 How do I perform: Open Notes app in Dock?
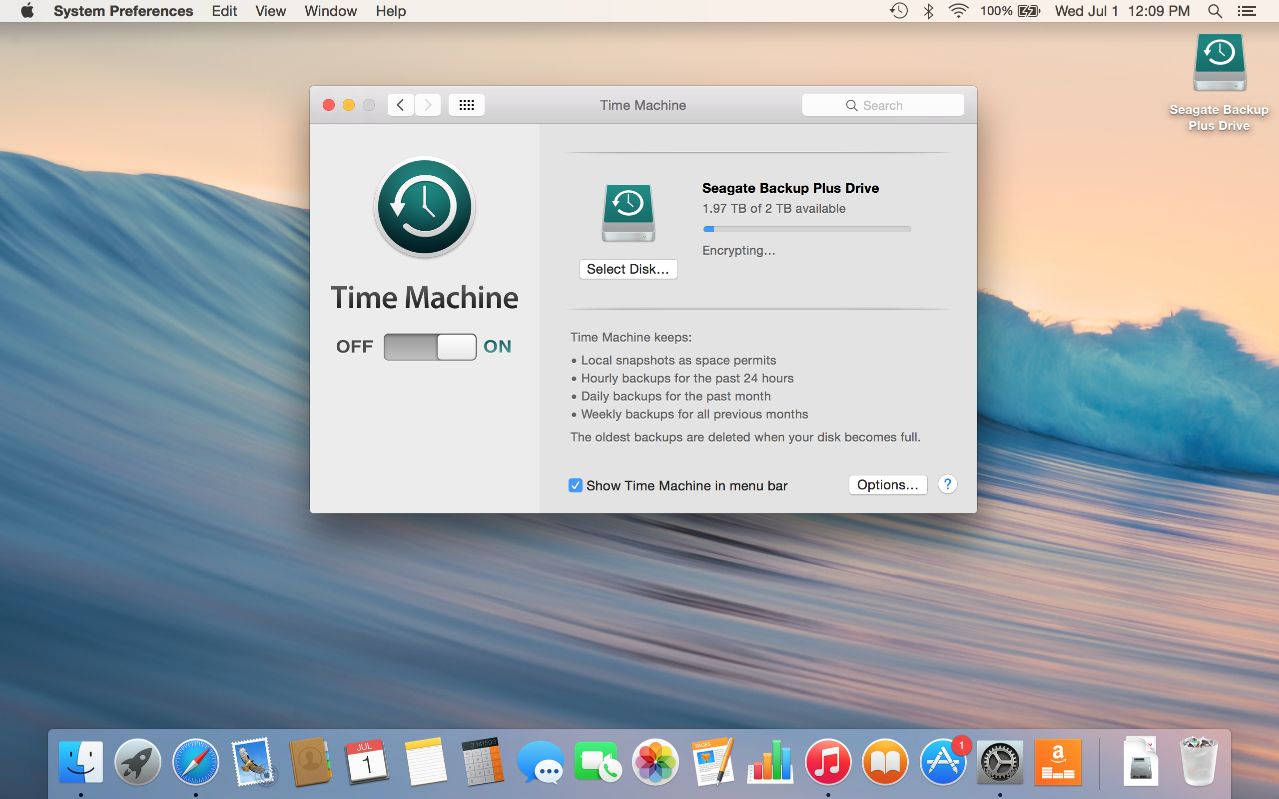click(425, 762)
